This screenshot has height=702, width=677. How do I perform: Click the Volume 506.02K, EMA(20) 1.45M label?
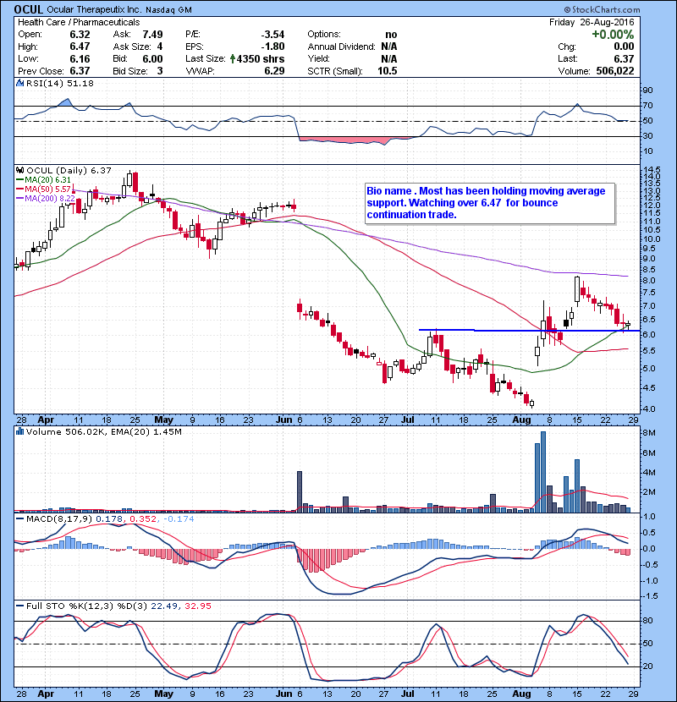pyautogui.click(x=104, y=431)
